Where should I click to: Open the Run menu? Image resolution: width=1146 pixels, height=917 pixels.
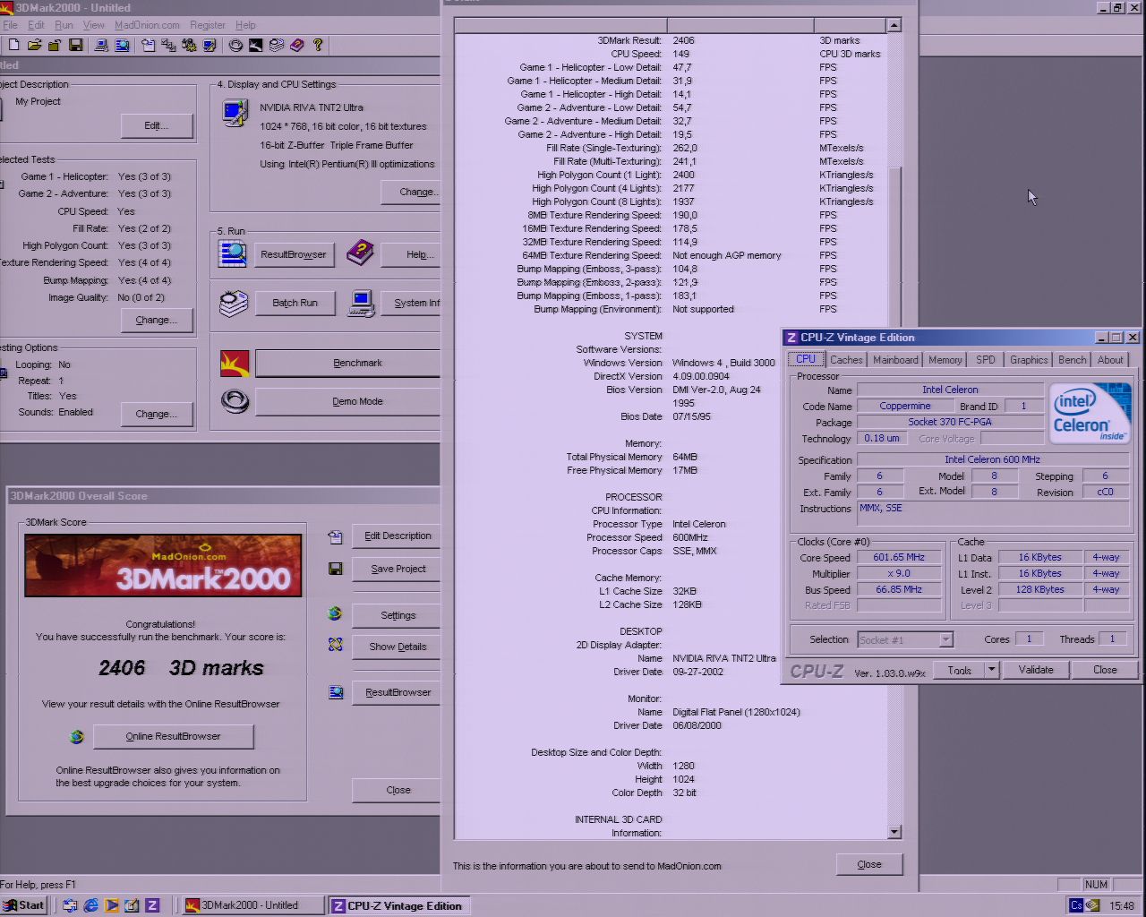coord(64,25)
